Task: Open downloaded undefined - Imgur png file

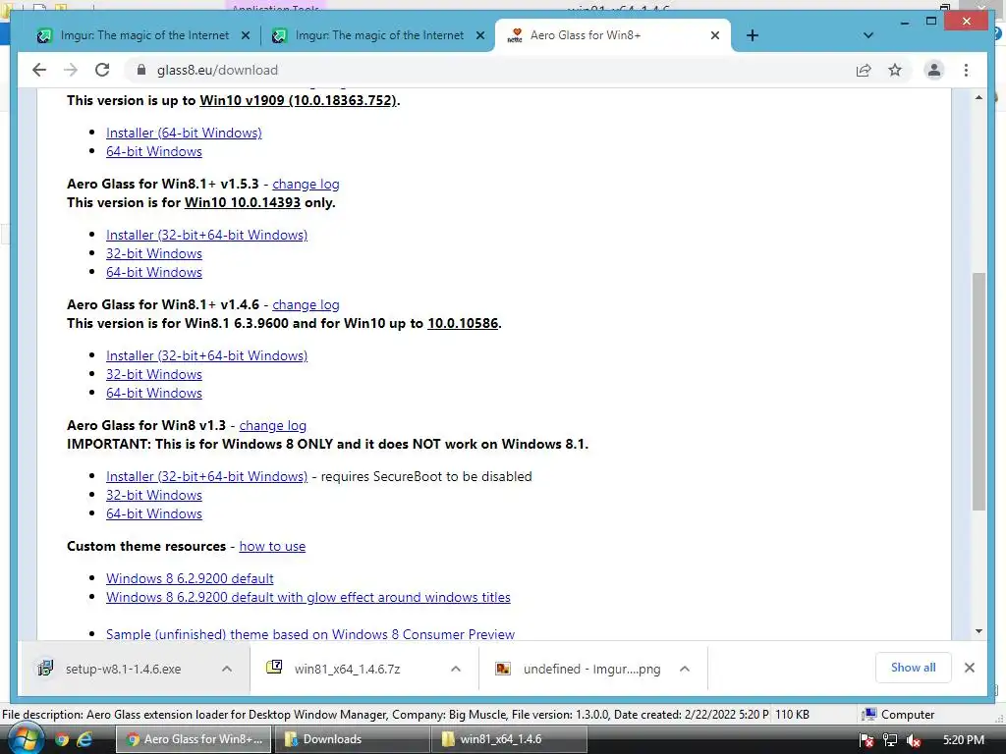Action: tap(578, 669)
